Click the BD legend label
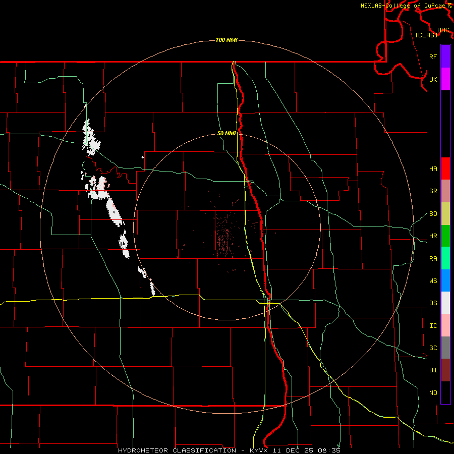The height and width of the screenshot is (454, 454). click(x=433, y=214)
